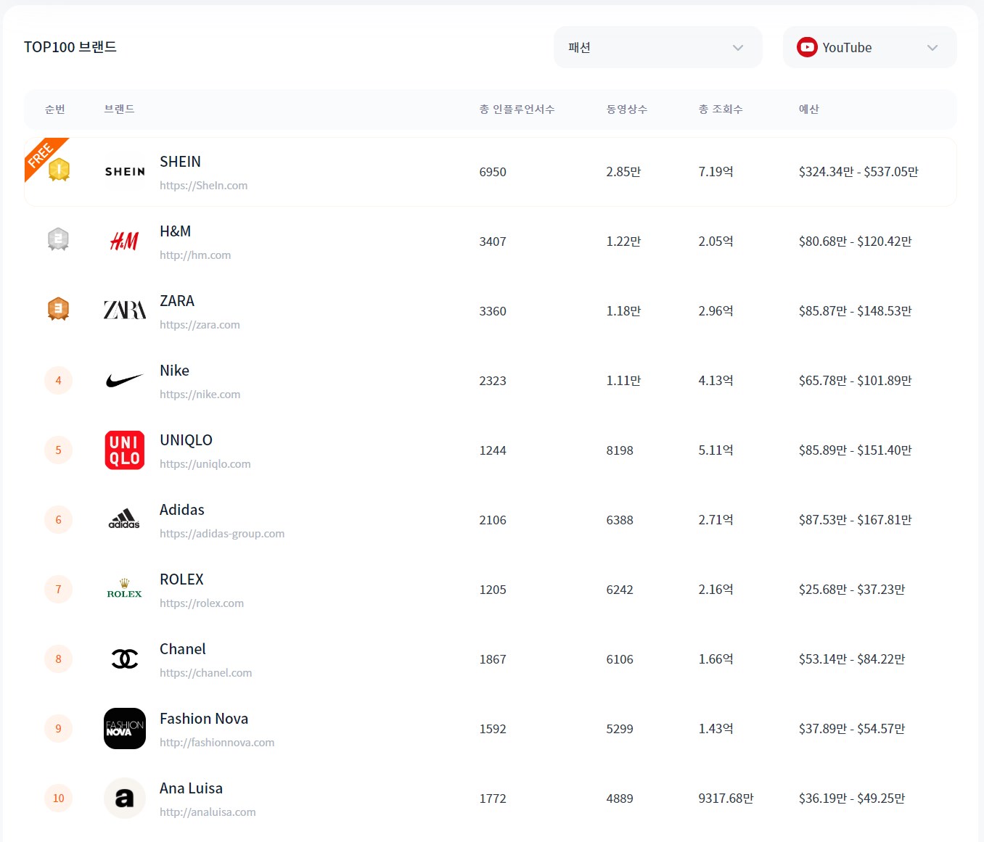The height and width of the screenshot is (842, 984).
Task: Open the https://rolex.com link
Action: pyautogui.click(x=202, y=603)
